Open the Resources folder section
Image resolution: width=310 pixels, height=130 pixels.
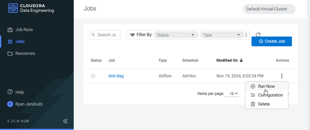[x=21, y=54]
